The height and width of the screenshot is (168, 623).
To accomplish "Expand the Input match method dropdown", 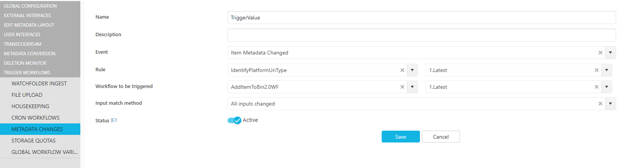I will (x=610, y=104).
